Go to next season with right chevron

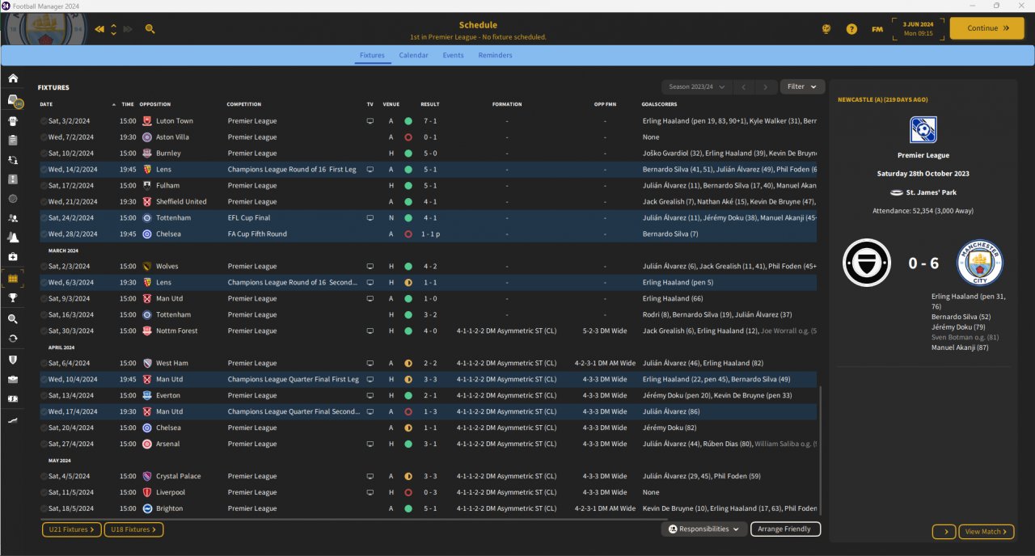(767, 86)
